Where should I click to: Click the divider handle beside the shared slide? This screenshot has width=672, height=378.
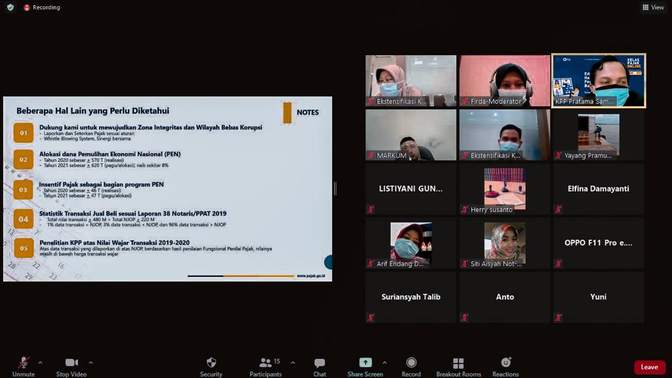click(x=335, y=188)
